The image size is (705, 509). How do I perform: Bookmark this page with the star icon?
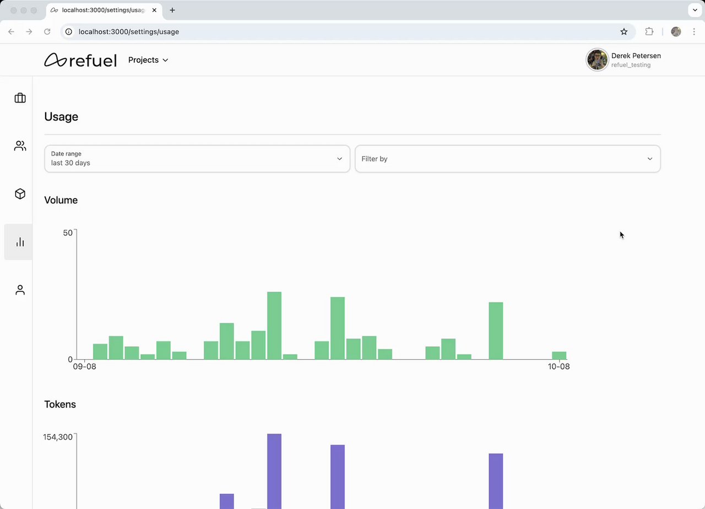pyautogui.click(x=624, y=32)
